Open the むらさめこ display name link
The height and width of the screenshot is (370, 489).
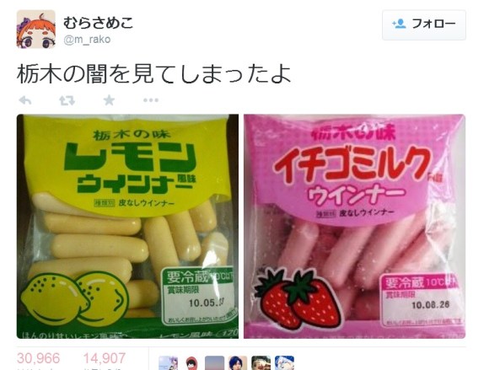click(x=99, y=23)
